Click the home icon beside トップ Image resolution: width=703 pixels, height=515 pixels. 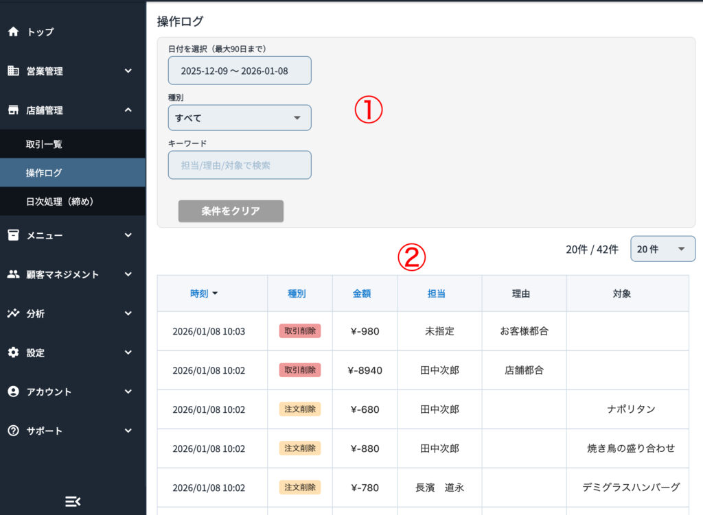click(13, 32)
